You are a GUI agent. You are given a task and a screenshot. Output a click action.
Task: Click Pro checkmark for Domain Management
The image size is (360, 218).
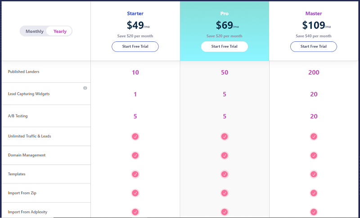point(225,156)
